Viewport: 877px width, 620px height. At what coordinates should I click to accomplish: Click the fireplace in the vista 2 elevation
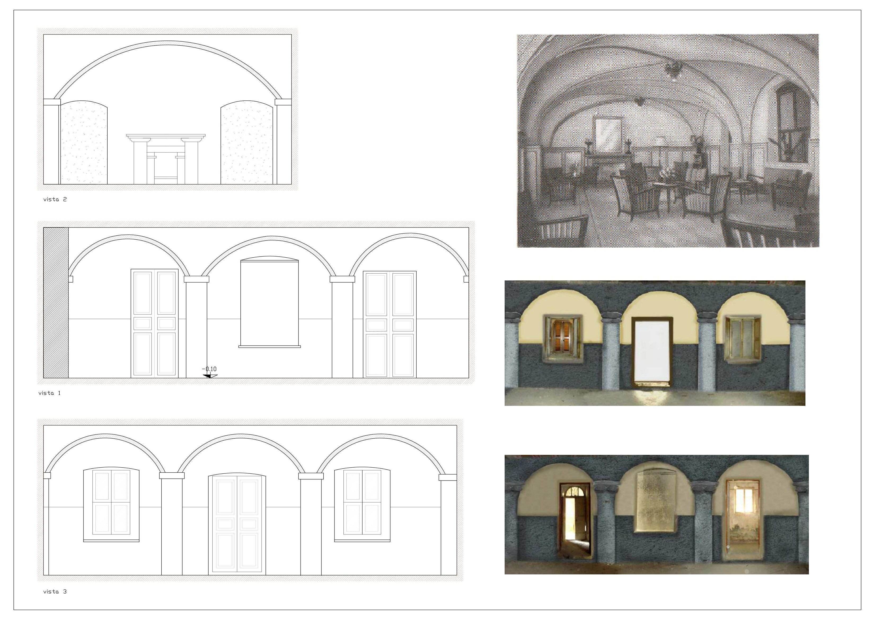166,159
